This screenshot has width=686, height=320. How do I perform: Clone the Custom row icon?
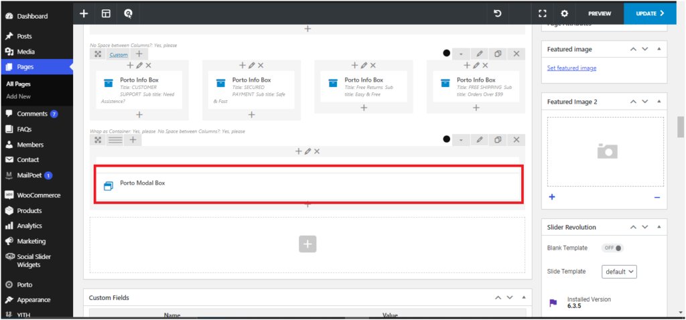click(498, 54)
